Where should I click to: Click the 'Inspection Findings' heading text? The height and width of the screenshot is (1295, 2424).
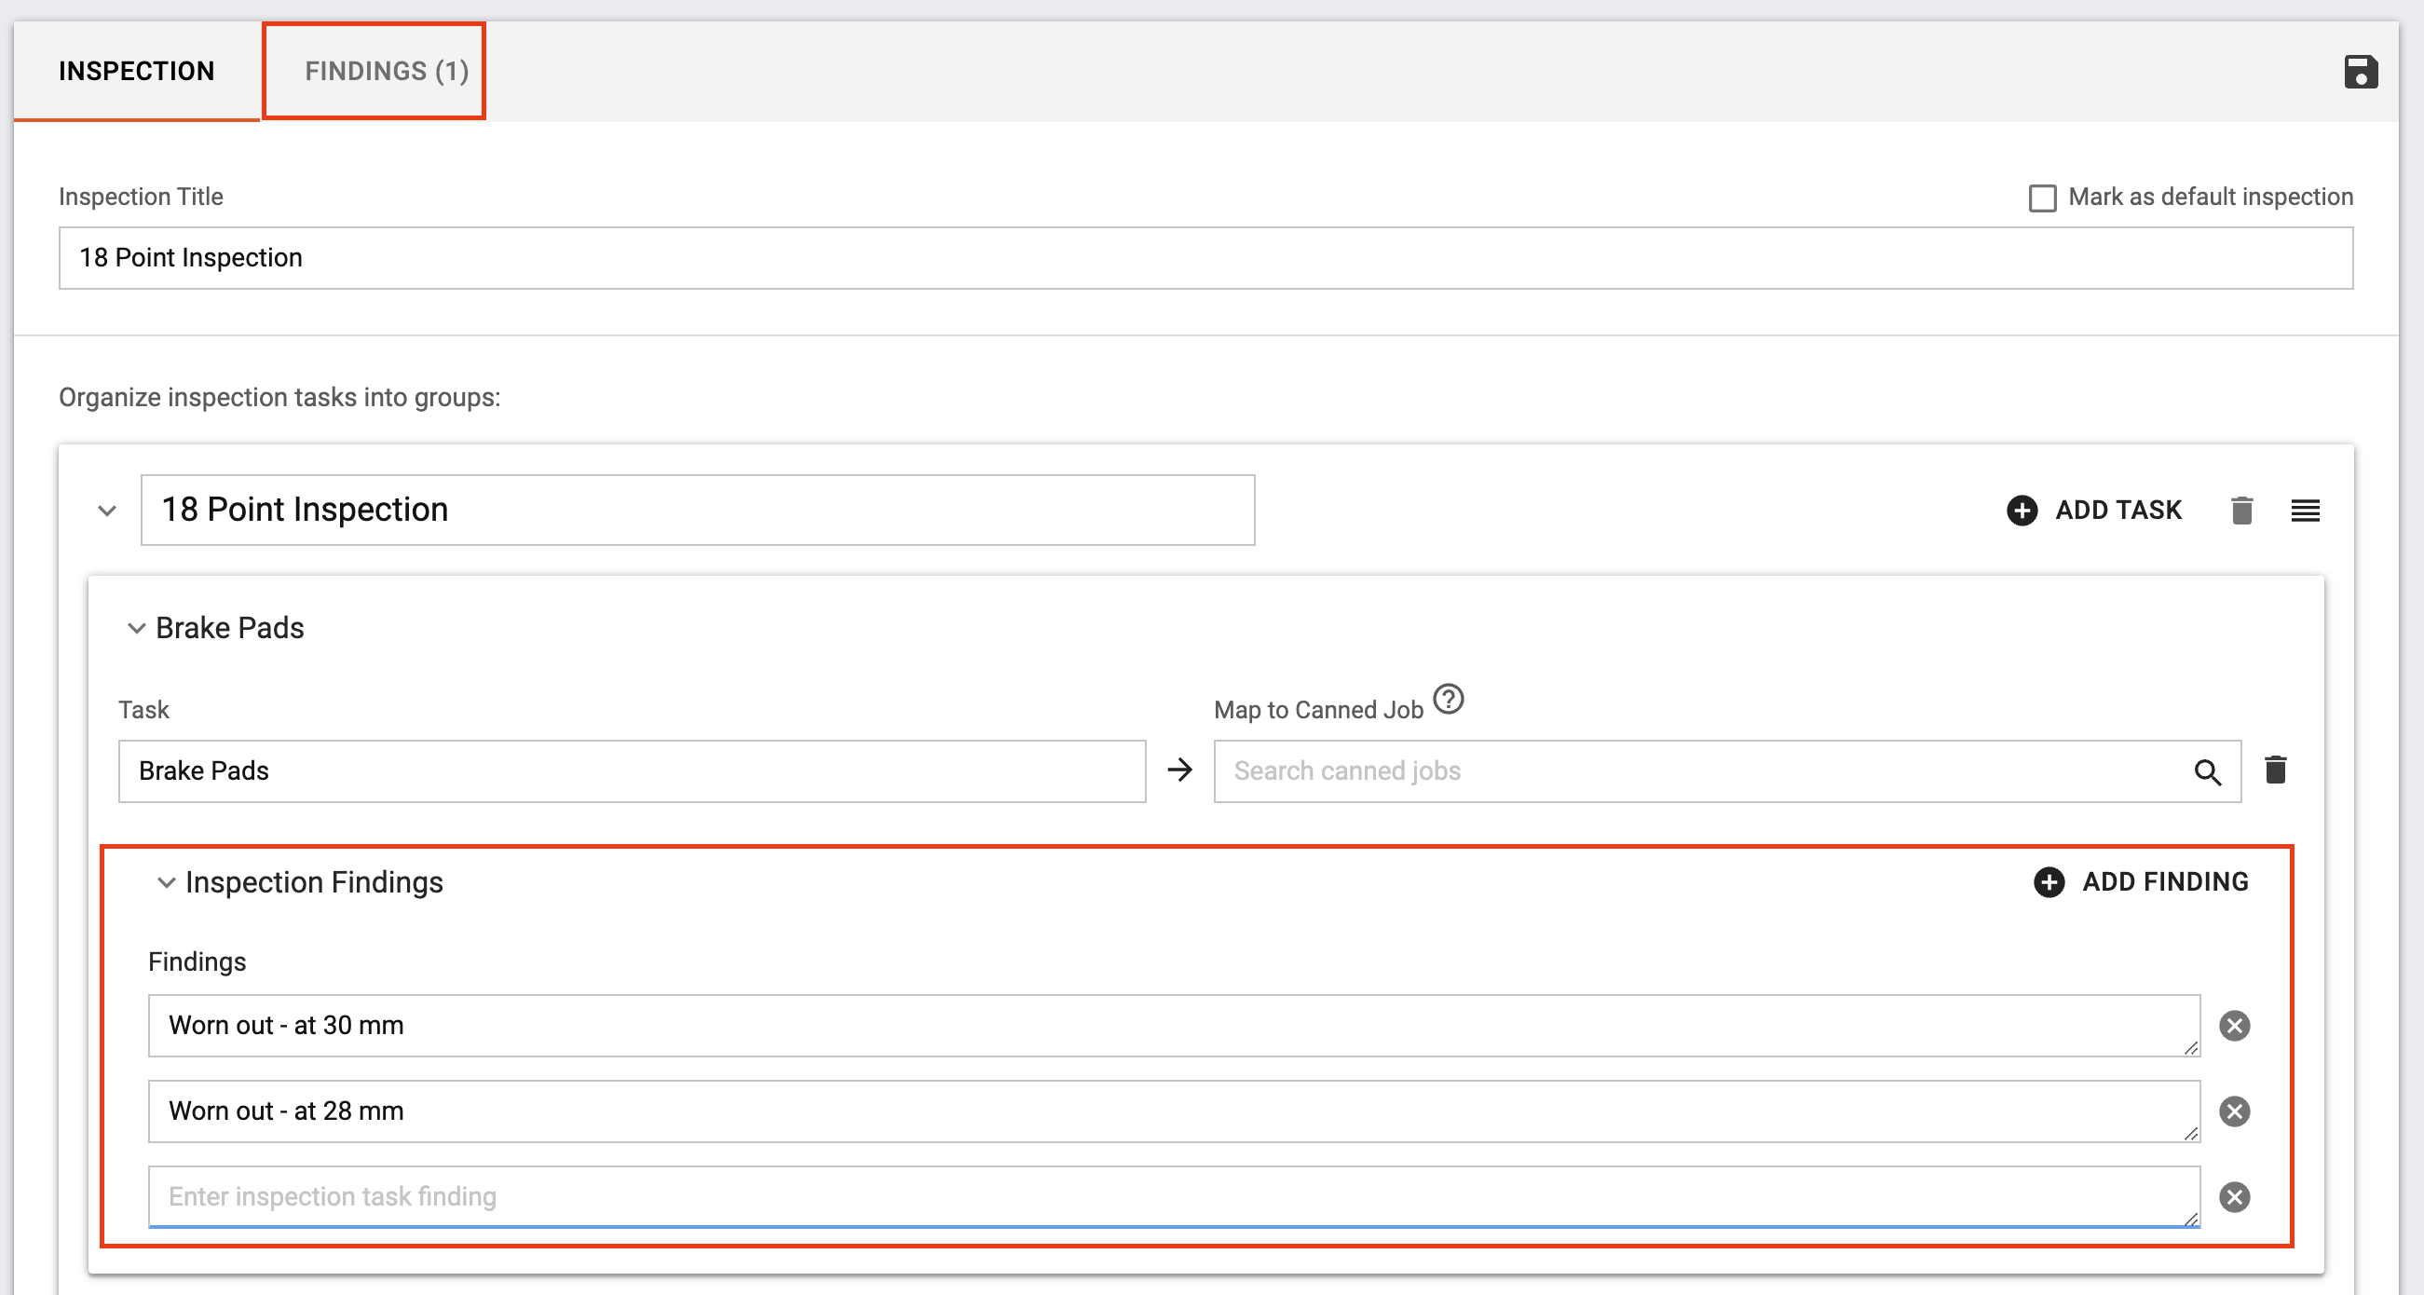click(313, 882)
